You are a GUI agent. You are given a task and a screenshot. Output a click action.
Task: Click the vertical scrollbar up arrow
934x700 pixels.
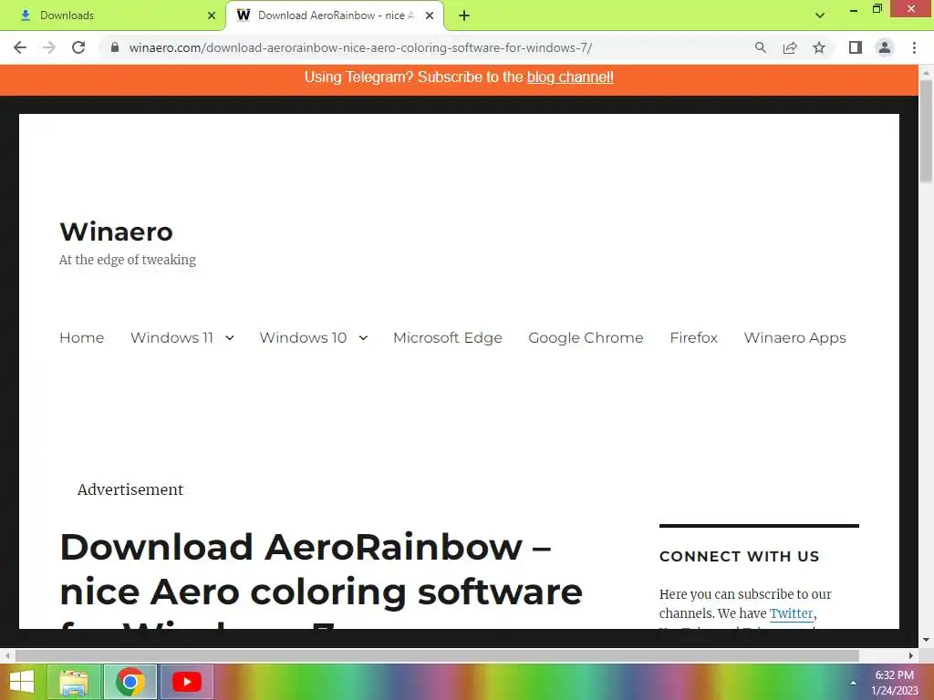[926, 72]
